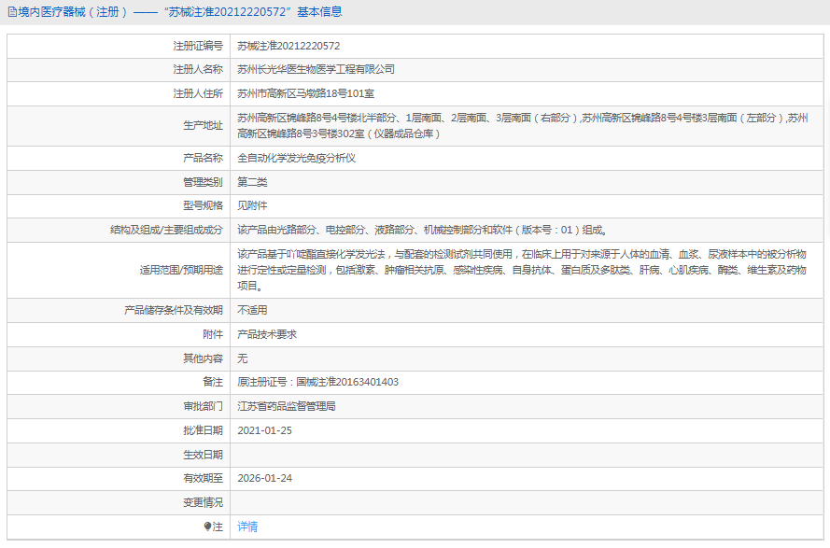
Task: Click the 适用范围/预期用途 label
Action: click(181, 270)
